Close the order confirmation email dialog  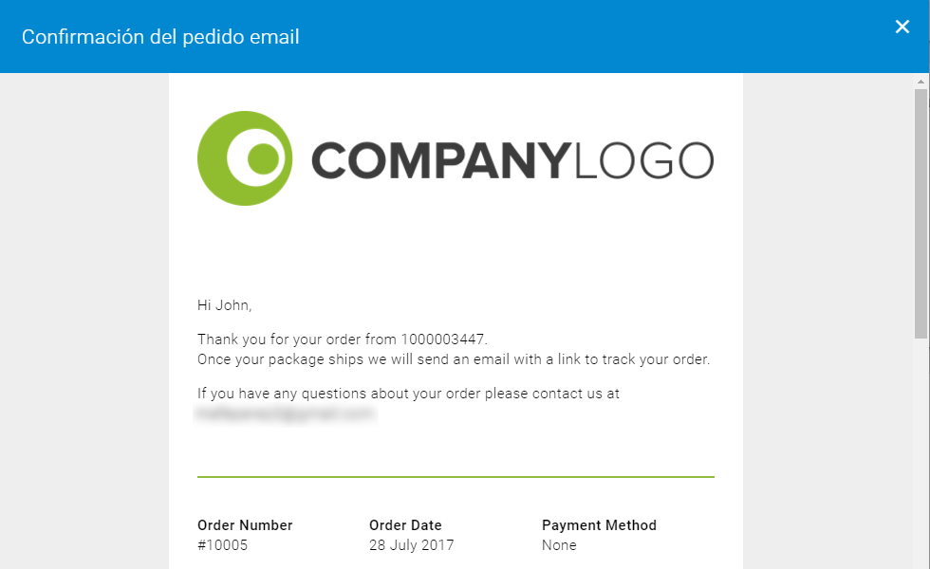902,27
